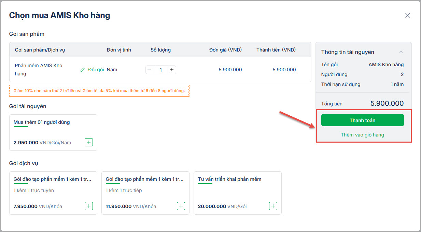421x232 pixels.
Task: Click the Phần mềm AMIS Kho hàng row
Action: 38,70
